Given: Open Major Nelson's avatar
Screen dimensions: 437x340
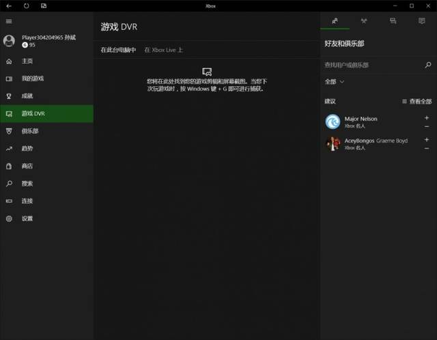Looking at the screenshot, I should (x=333, y=122).
